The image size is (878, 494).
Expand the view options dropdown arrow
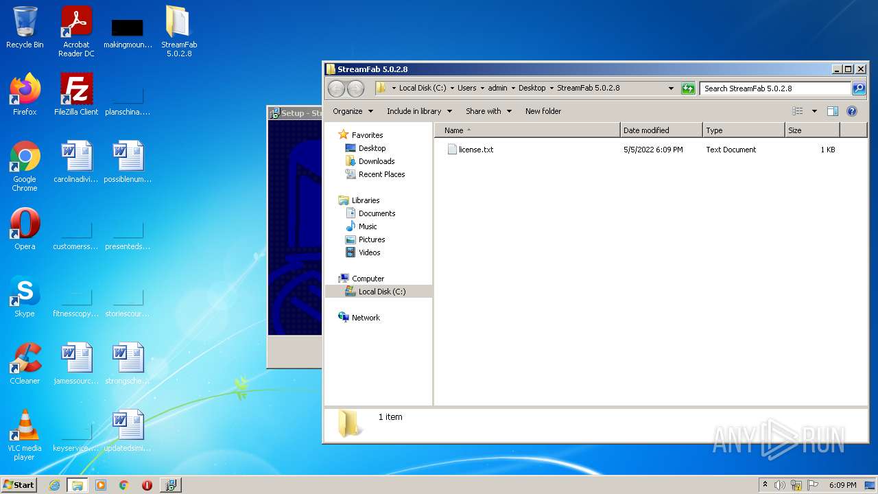tap(814, 111)
